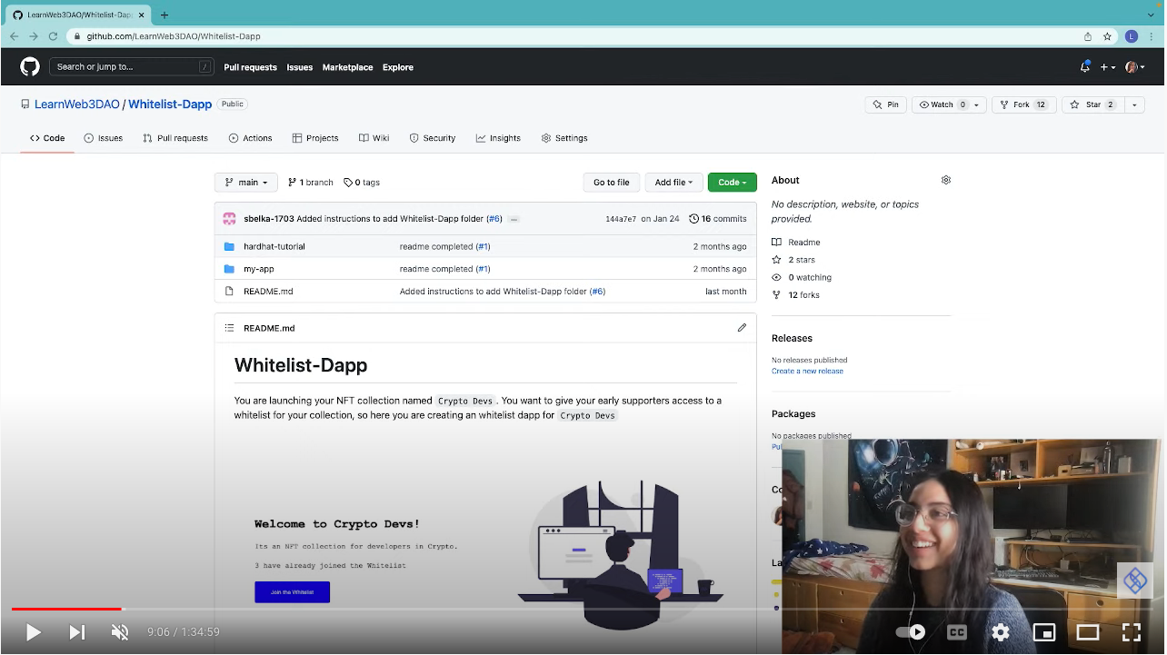The width and height of the screenshot is (1167, 655).
Task: Click hardhat-tutorial folder icon
Action: pos(229,246)
